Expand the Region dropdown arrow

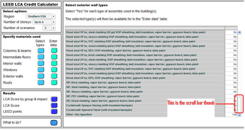click(53, 17)
